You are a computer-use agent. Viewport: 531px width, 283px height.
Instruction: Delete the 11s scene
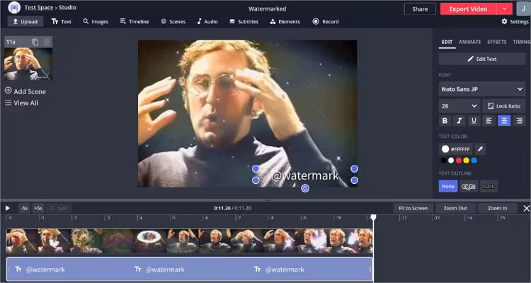point(47,42)
